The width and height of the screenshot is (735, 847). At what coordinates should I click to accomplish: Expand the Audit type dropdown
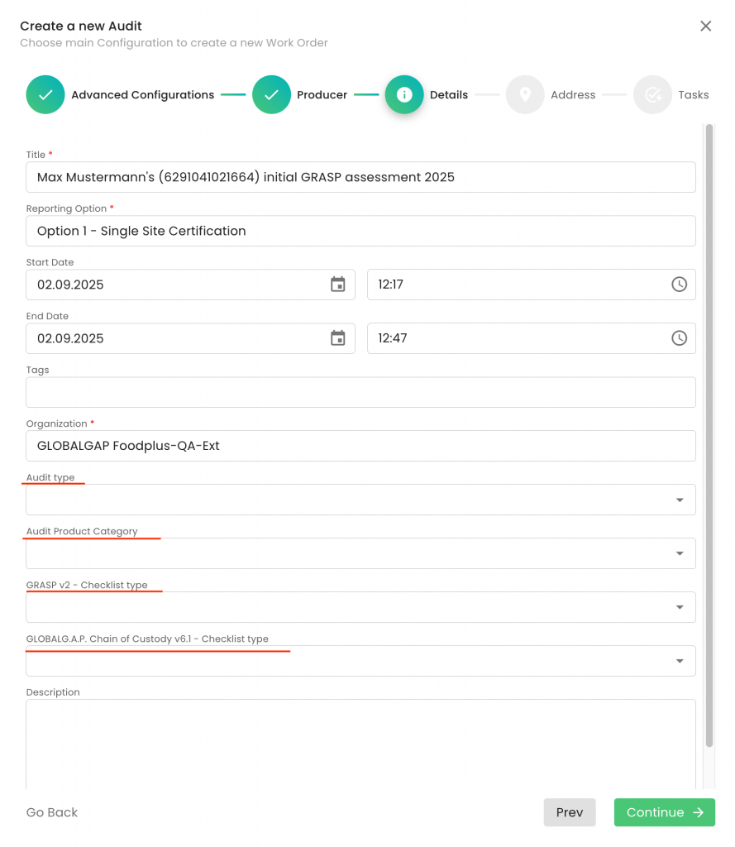pos(679,500)
